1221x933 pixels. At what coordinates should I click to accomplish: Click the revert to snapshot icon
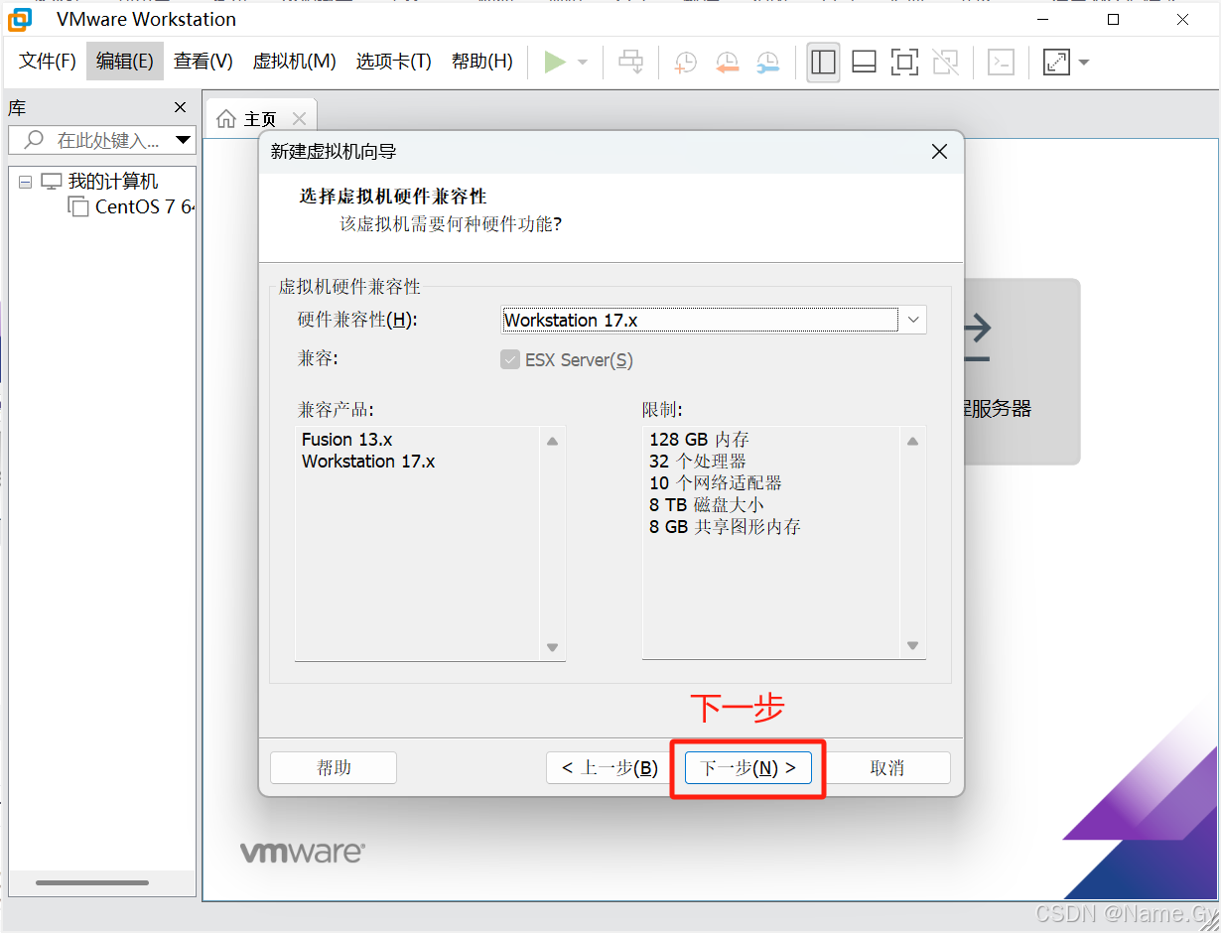(727, 63)
